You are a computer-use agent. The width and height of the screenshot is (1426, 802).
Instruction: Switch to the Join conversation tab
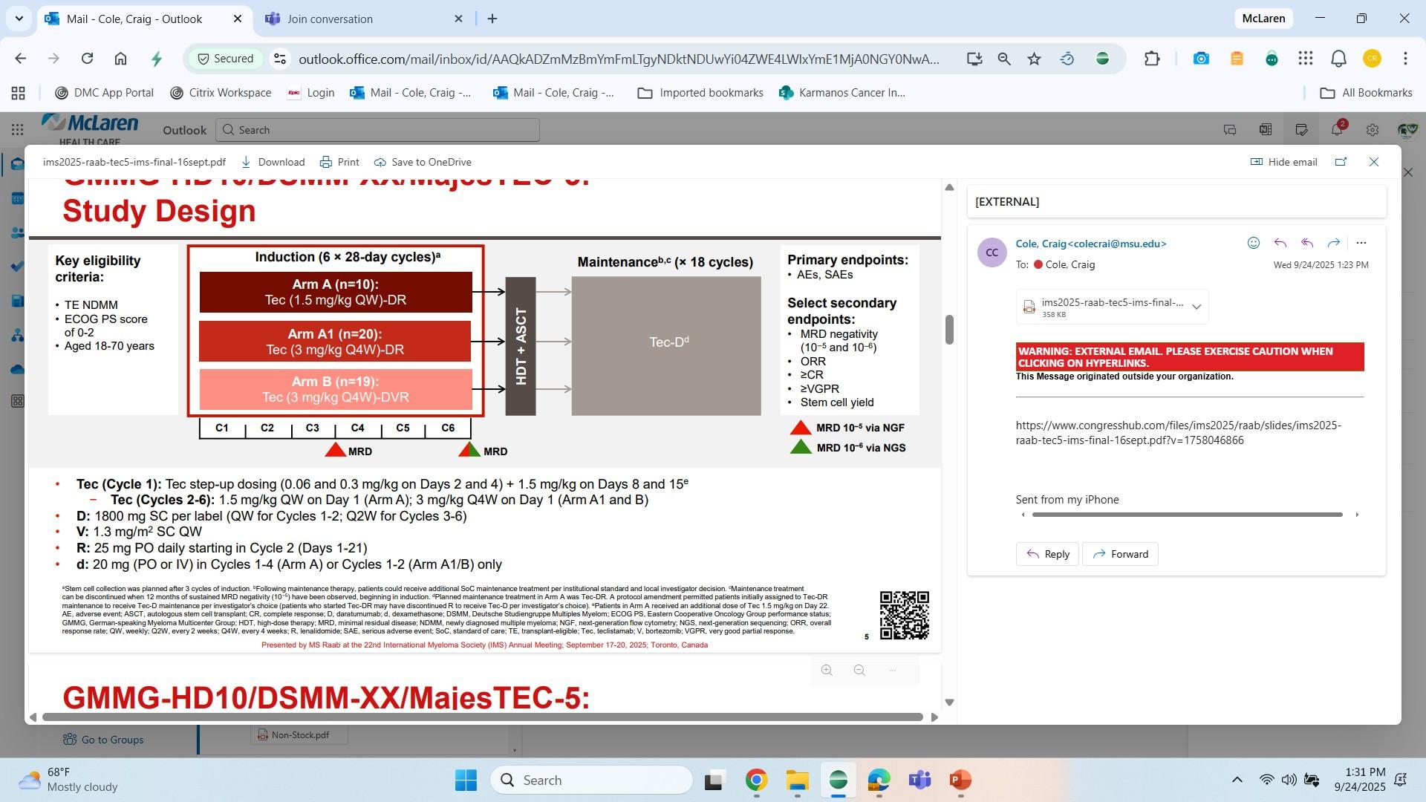pos(330,19)
